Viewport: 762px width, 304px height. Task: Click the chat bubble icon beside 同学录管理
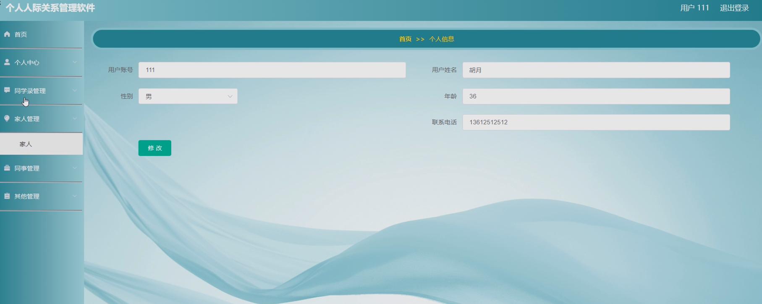[x=7, y=90]
